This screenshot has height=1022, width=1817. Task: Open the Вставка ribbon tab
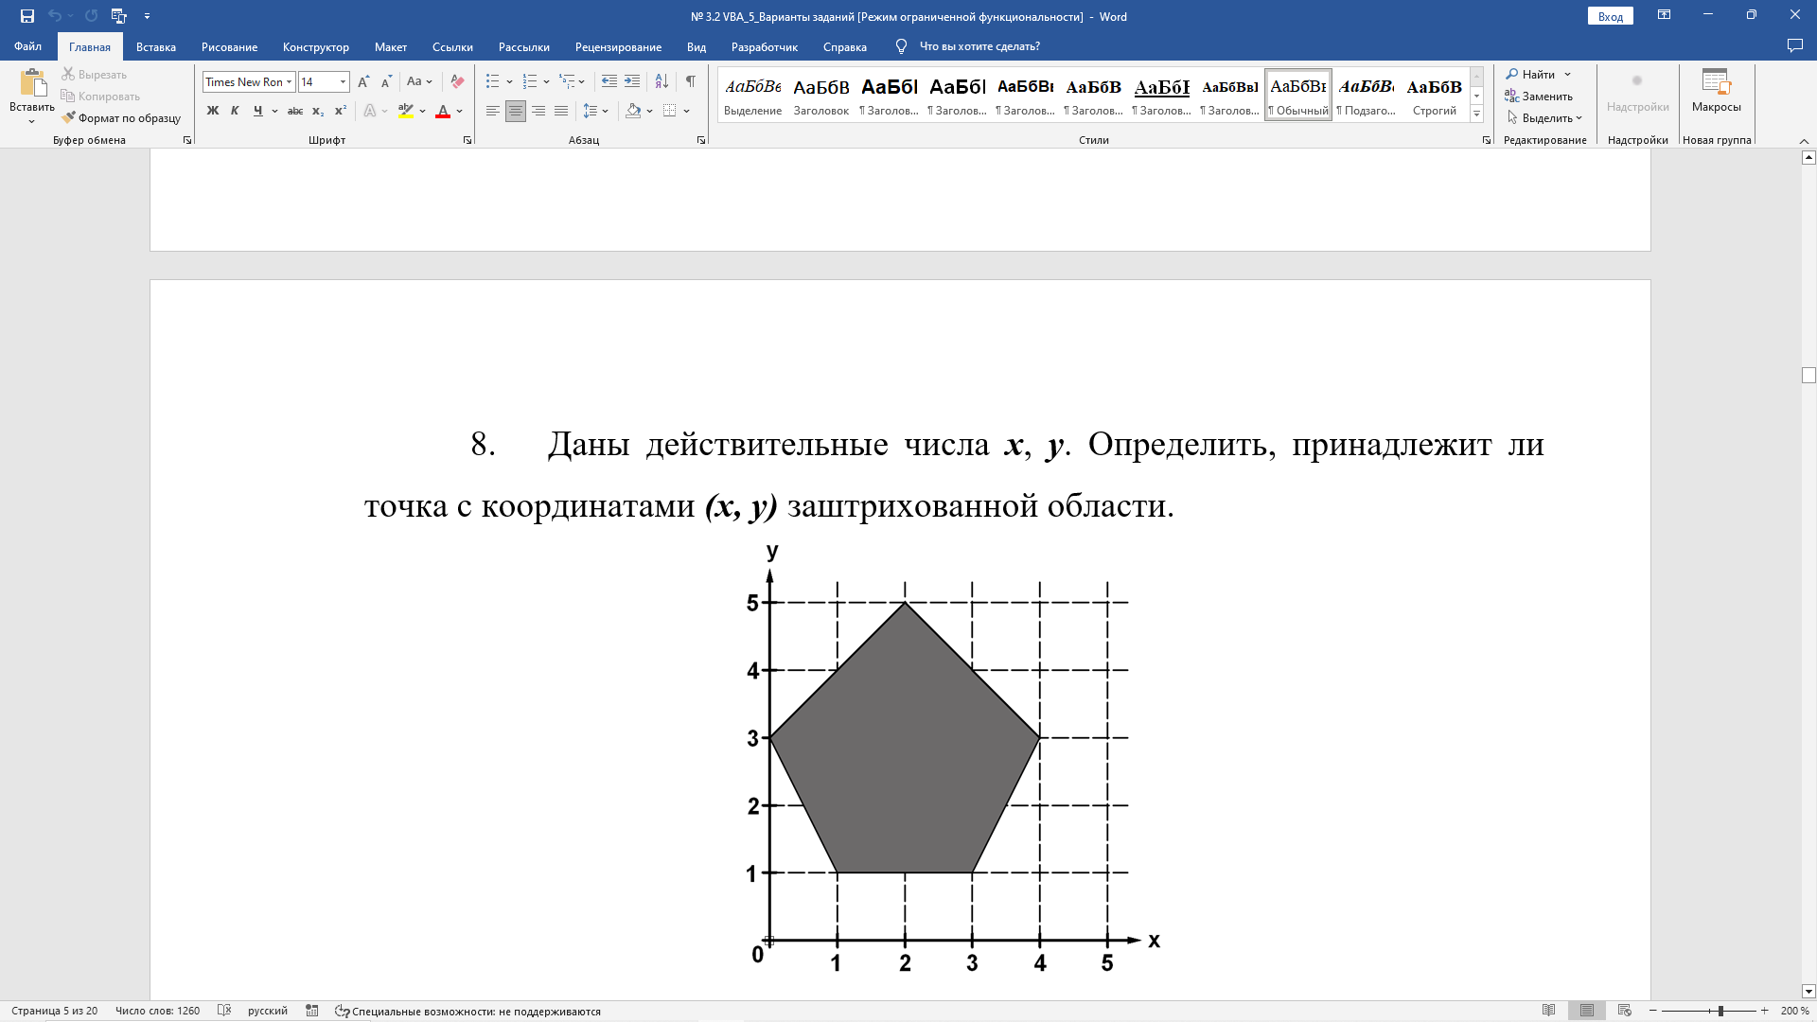(x=155, y=46)
